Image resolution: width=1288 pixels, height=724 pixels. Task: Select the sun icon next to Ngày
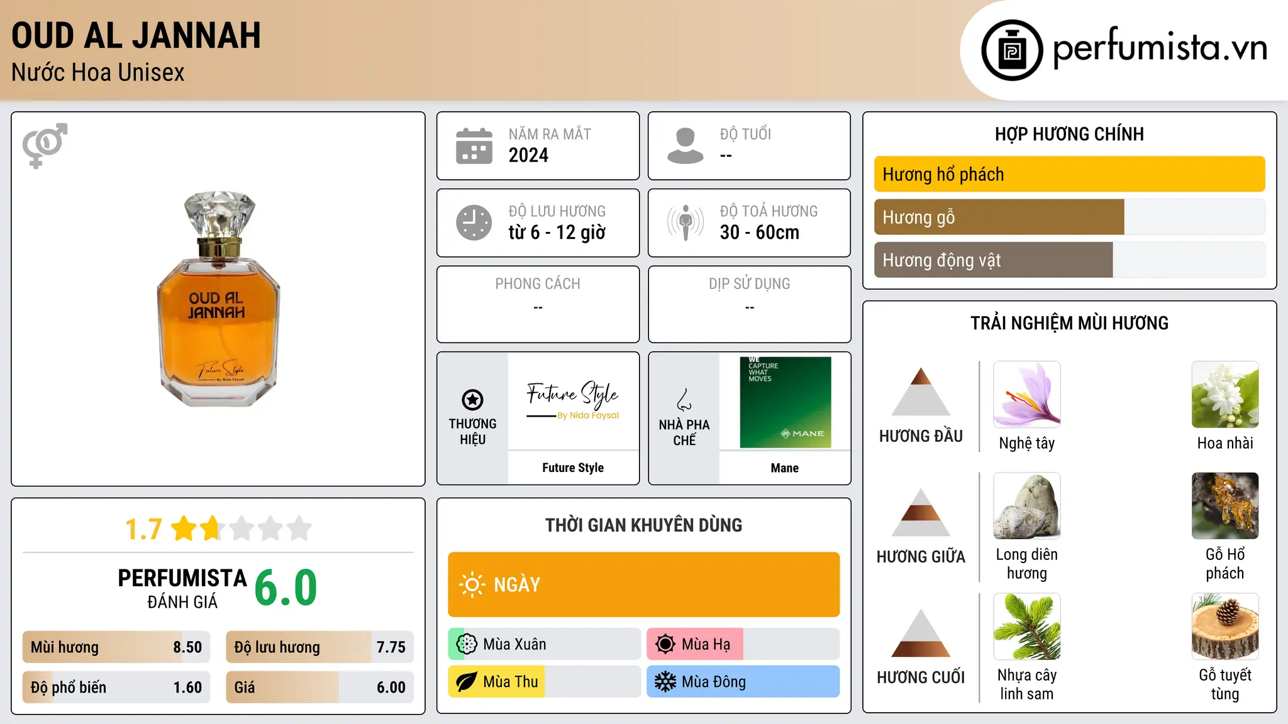tap(472, 584)
